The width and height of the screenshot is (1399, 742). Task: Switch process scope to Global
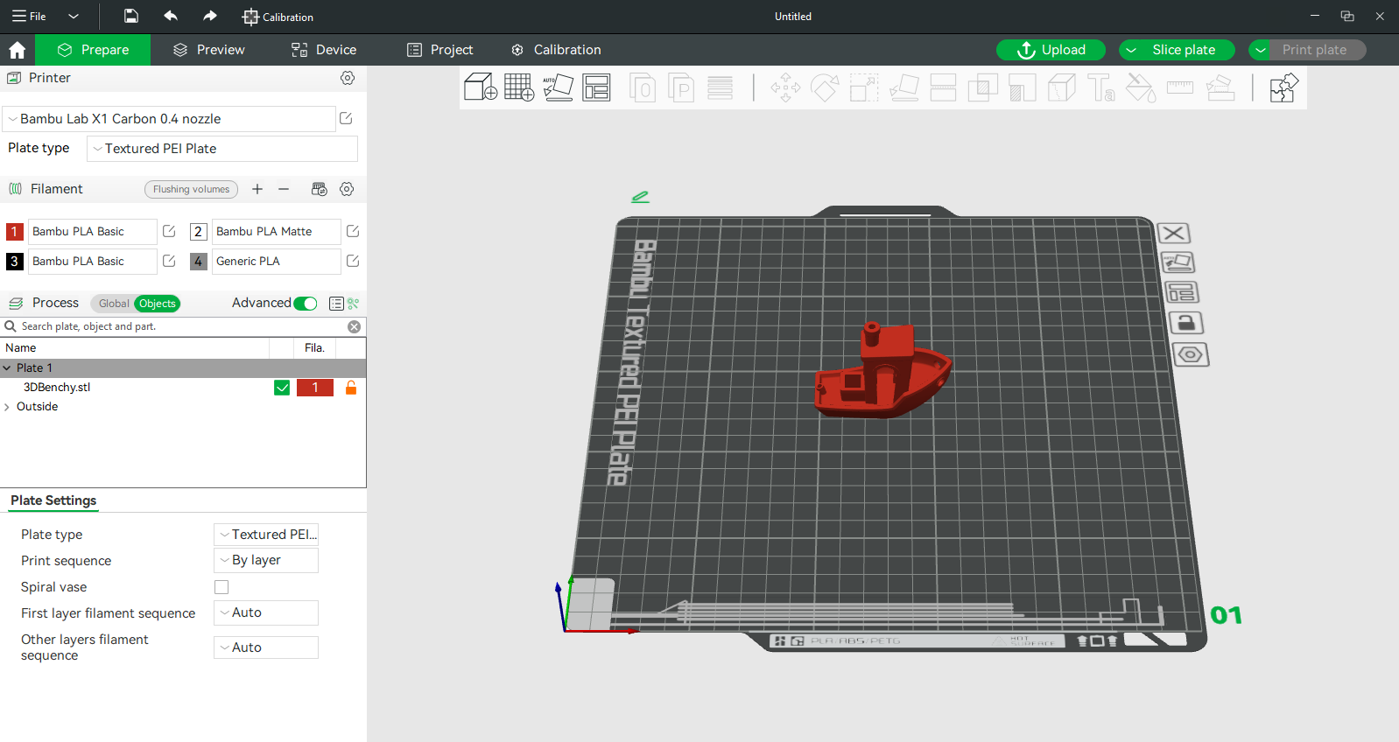114,304
